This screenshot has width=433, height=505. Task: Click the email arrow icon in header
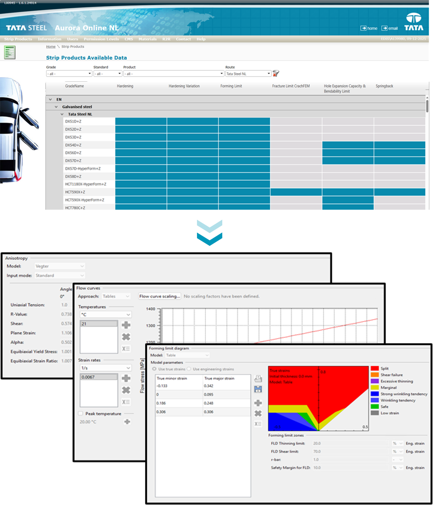coord(384,28)
